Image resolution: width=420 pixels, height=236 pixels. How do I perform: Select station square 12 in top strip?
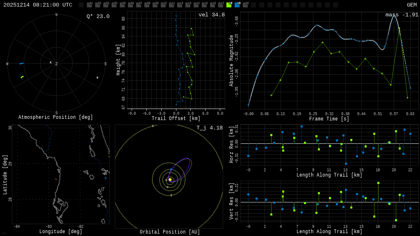click(180, 5)
